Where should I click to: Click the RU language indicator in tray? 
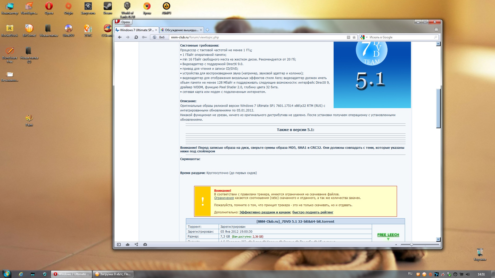coord(410,274)
